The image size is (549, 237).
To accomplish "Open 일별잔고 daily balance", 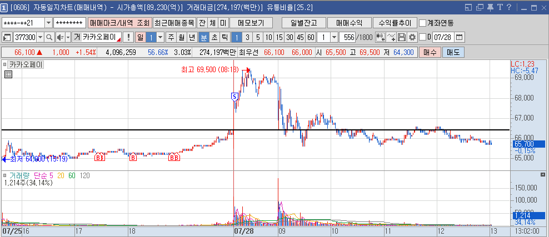I will (x=303, y=23).
